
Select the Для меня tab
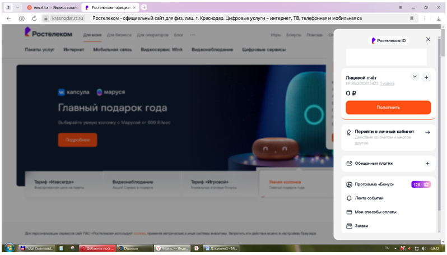[92, 35]
